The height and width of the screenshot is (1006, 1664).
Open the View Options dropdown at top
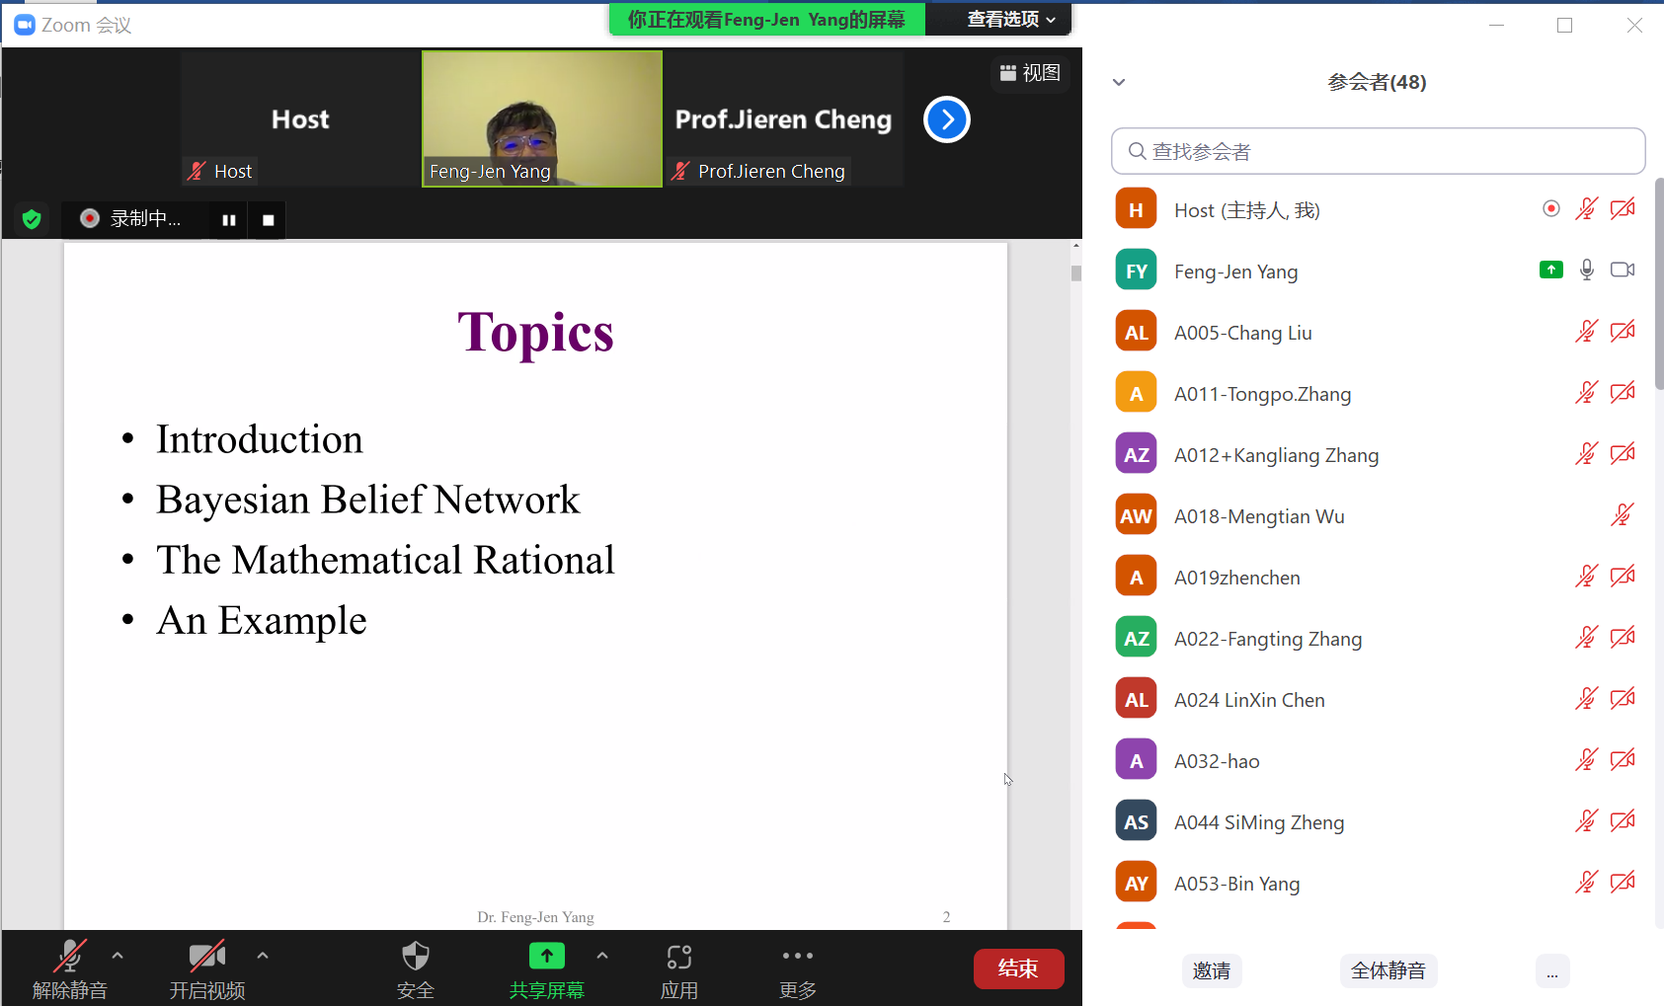1010,19
